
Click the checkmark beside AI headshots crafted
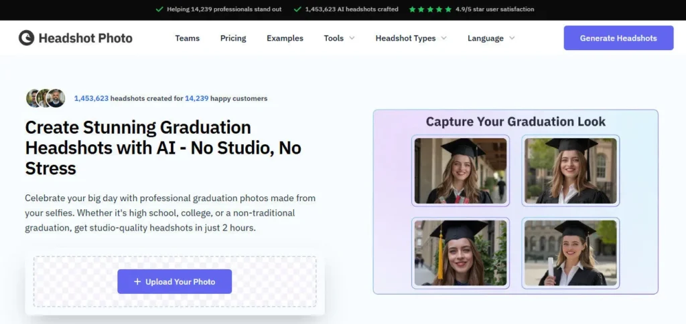click(297, 9)
